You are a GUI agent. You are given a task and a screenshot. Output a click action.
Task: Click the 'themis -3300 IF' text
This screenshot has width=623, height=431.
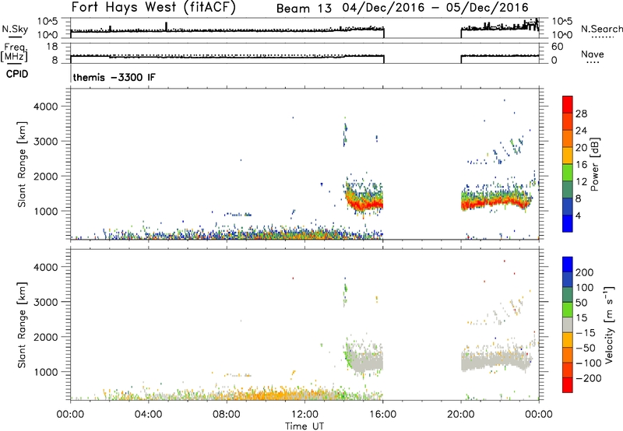coord(114,77)
